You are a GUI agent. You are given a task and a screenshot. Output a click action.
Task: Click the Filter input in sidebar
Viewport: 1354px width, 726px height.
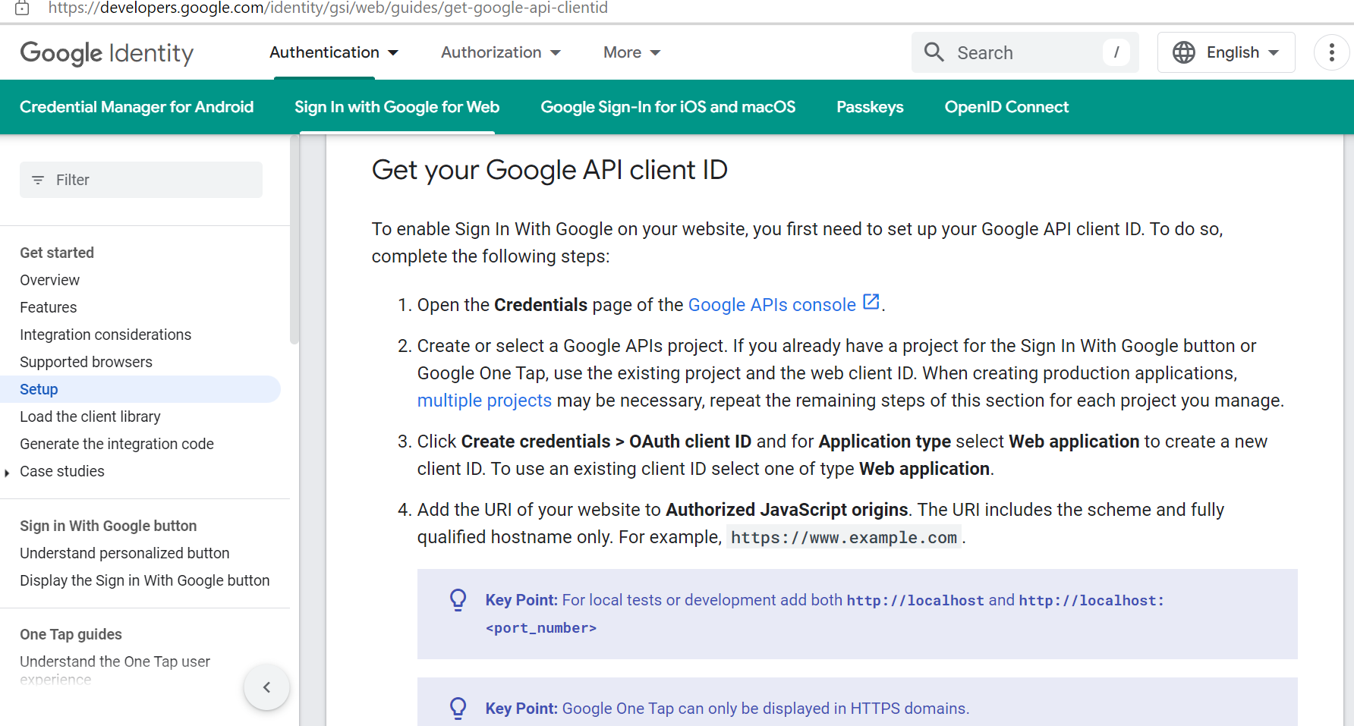pyautogui.click(x=141, y=180)
